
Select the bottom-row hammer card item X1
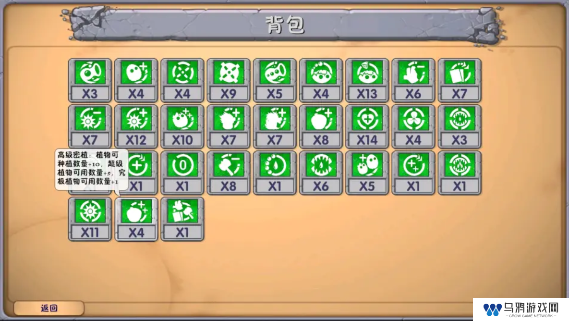(x=182, y=219)
